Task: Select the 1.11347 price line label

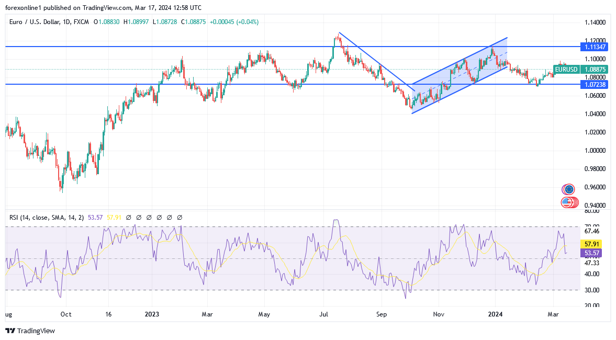Action: point(594,47)
